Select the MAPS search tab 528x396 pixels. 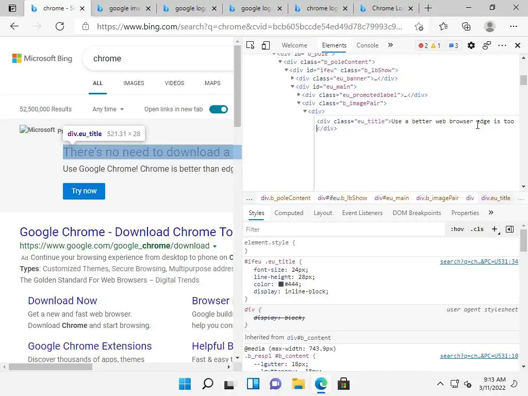pyautogui.click(x=212, y=83)
